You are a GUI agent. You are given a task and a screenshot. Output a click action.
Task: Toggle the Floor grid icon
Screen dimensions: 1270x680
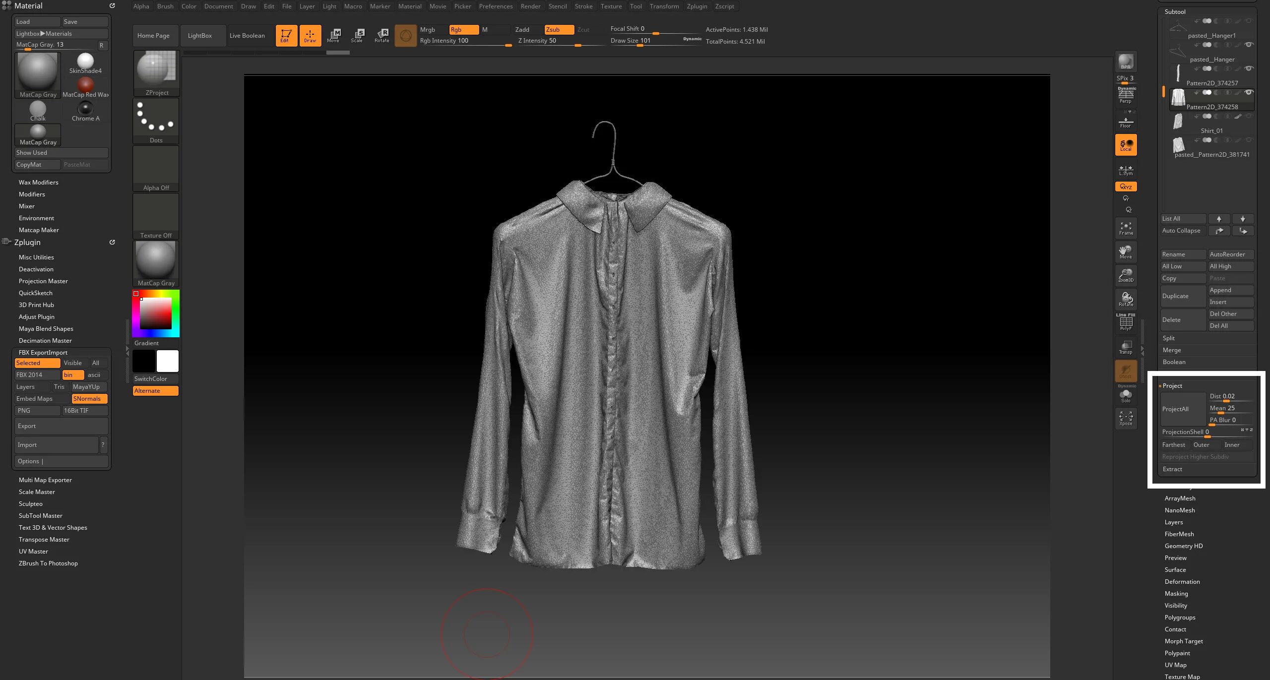coord(1126,122)
